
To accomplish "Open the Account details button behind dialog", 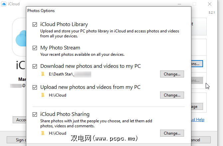I will pyautogui.click(x=19, y=120).
